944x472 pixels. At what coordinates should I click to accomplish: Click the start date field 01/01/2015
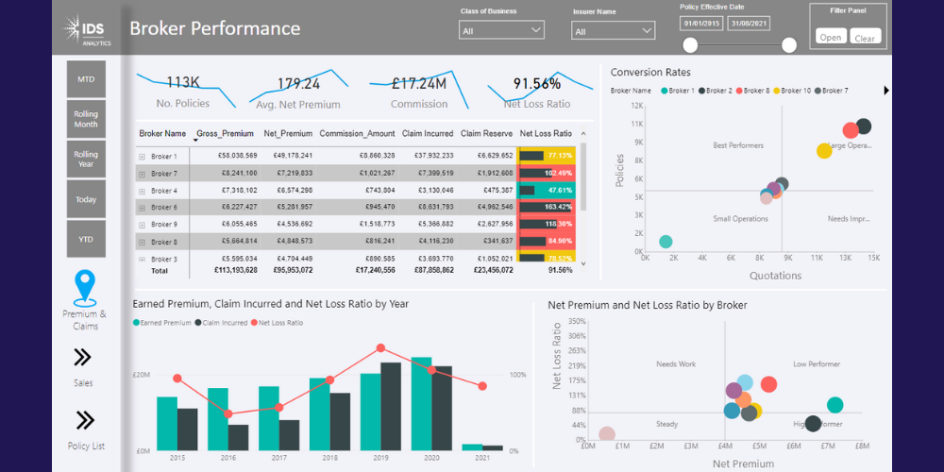point(702,22)
